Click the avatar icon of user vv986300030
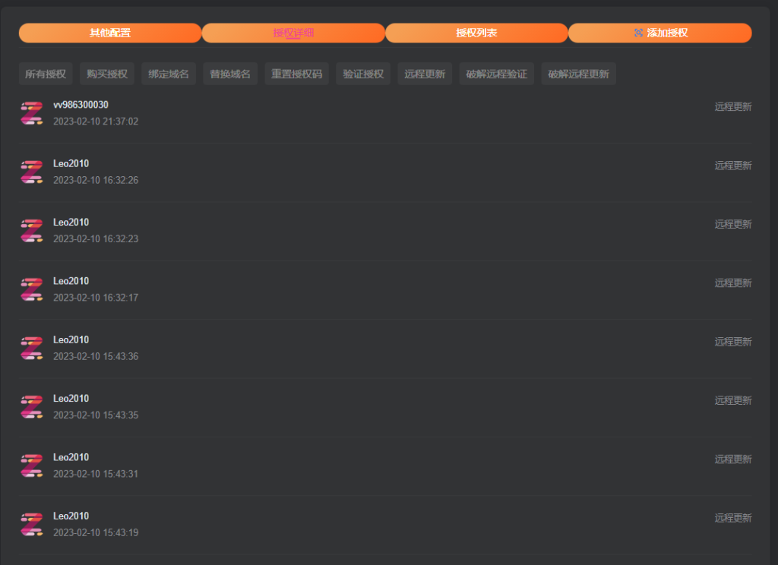Screen dimensions: 778x565 pyautogui.click(x=32, y=113)
